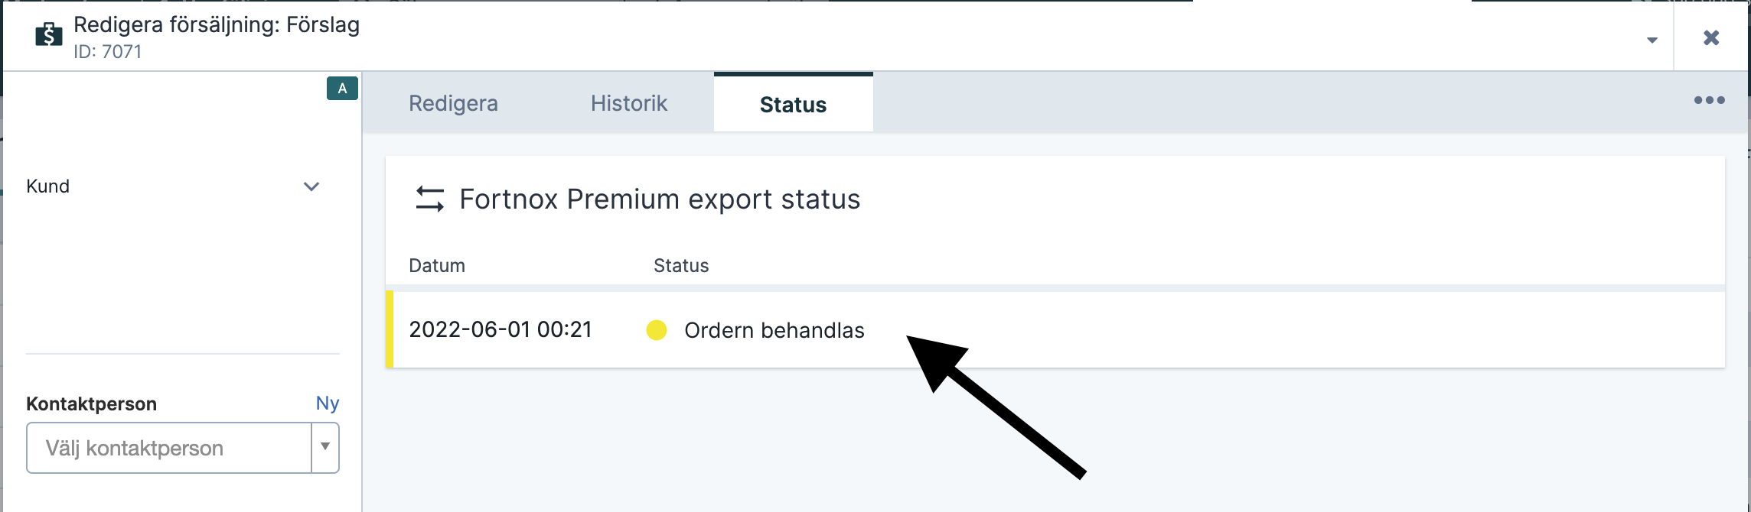The image size is (1751, 512).
Task: Click the teal A badge
Action: pos(342,89)
